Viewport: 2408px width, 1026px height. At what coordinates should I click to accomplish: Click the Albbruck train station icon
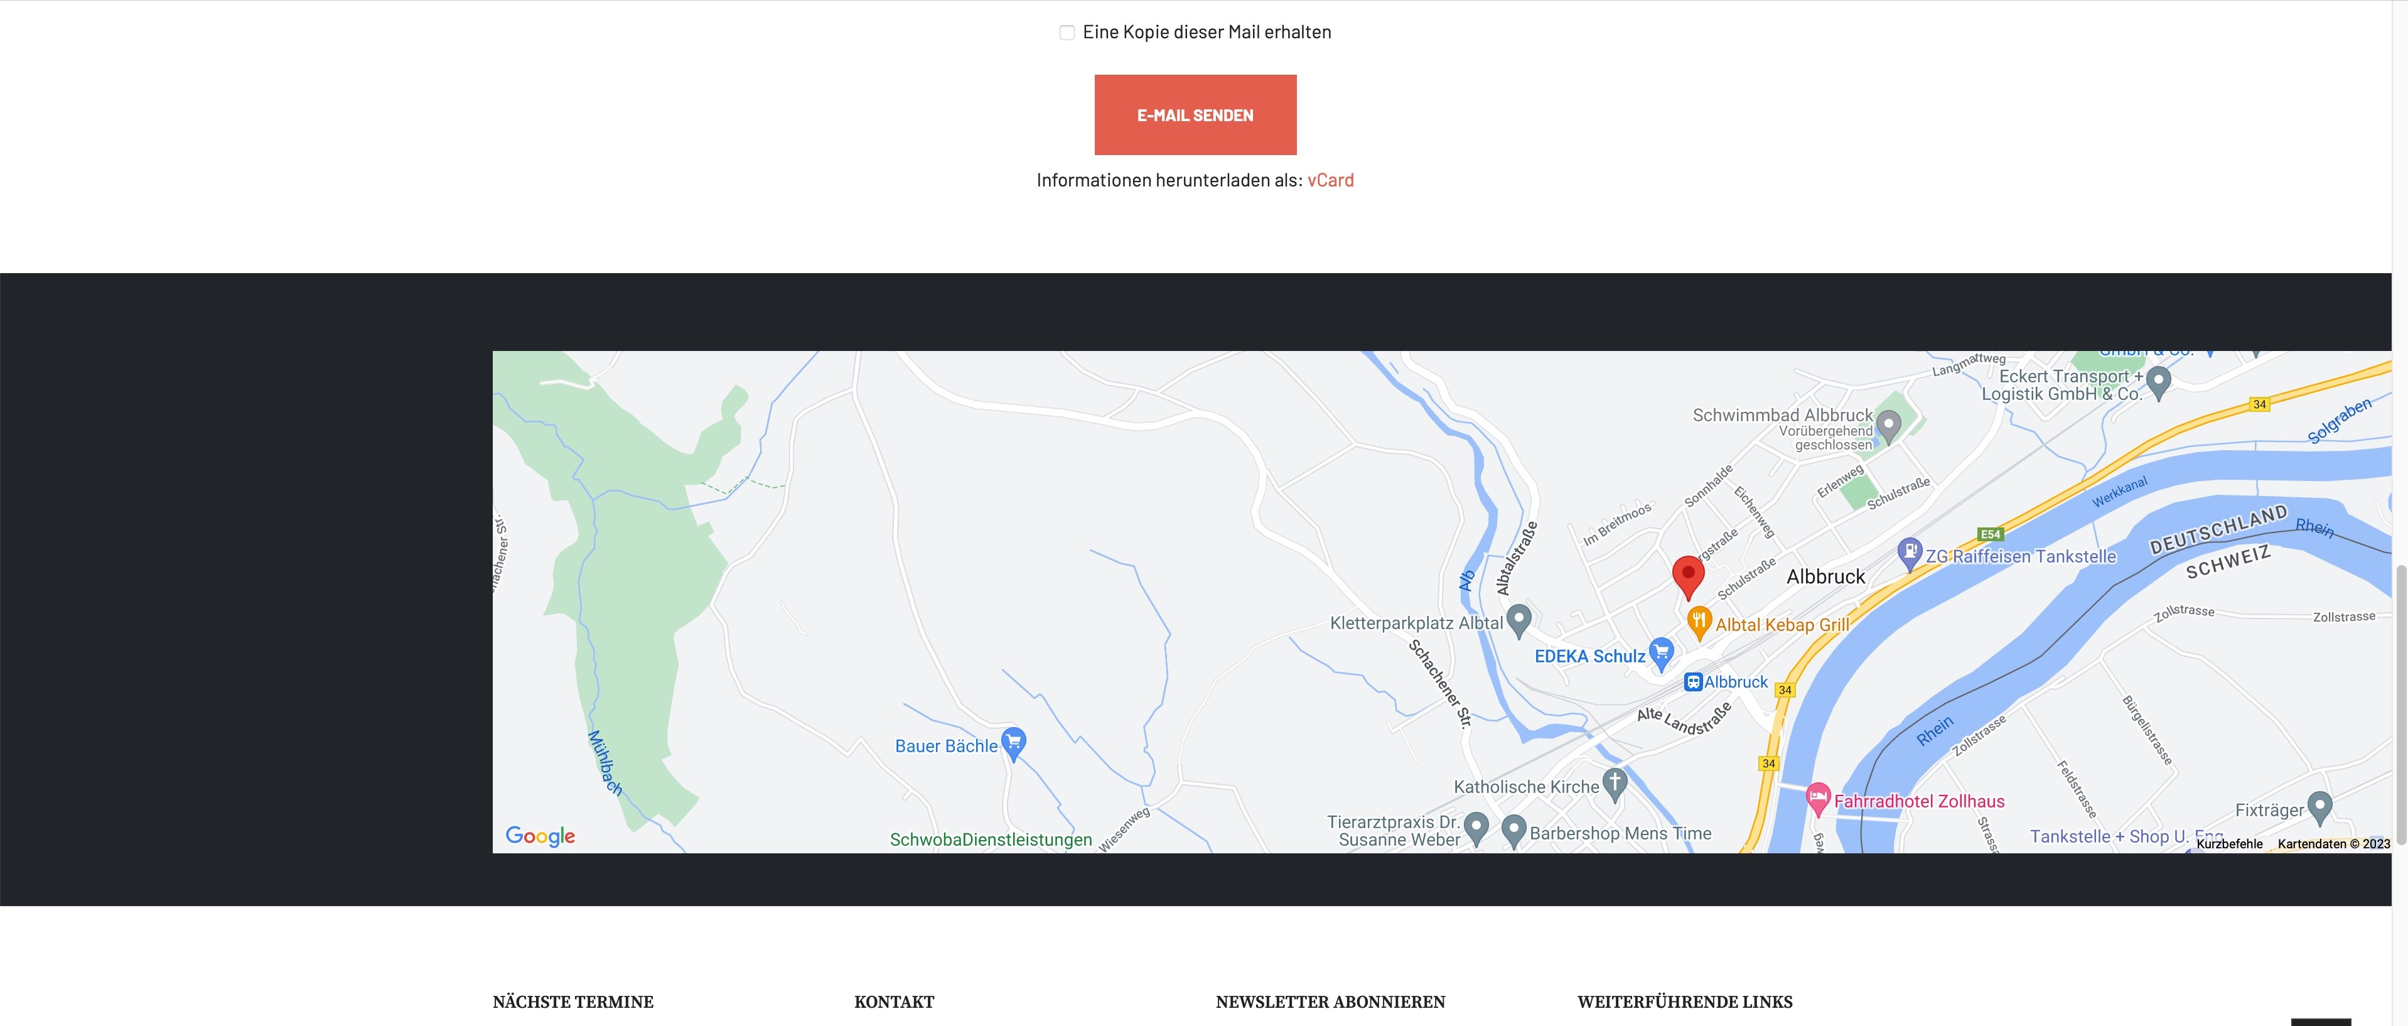tap(1693, 682)
